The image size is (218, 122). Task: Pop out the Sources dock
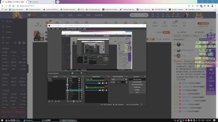click(83, 76)
